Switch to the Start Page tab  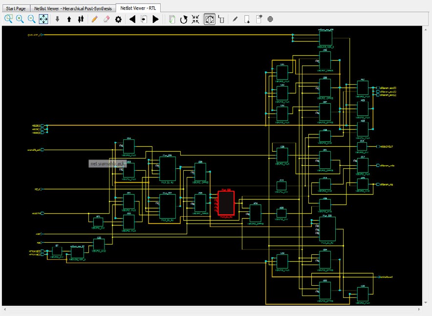16,8
